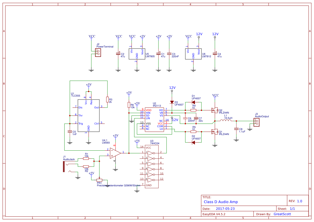Click capacitor C8 1.1uF symbol
Viewport: 314px width, 222px height.
click(236, 129)
